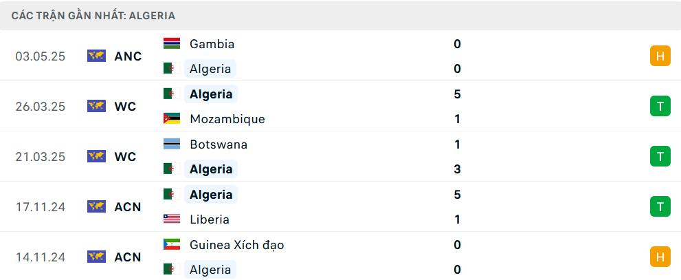681x280 pixels.
Task: Click the WC competition label for 21.03.25
Action: click(x=126, y=157)
